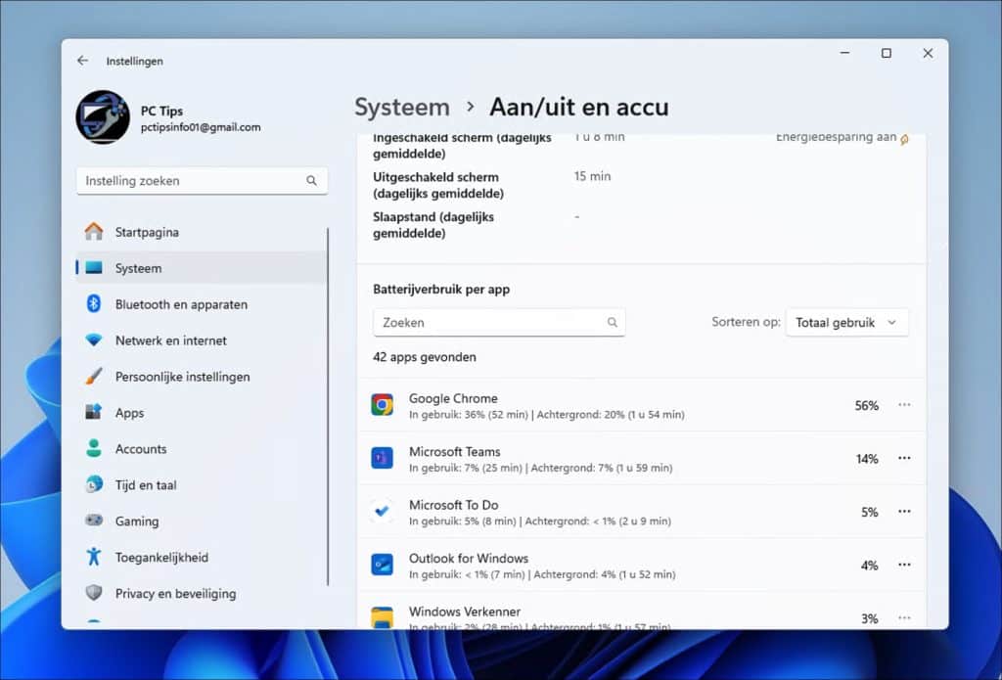Open Persoonlijke instellingen

[202, 377]
